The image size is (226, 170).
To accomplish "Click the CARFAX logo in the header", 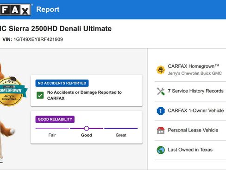I will point(15,10).
